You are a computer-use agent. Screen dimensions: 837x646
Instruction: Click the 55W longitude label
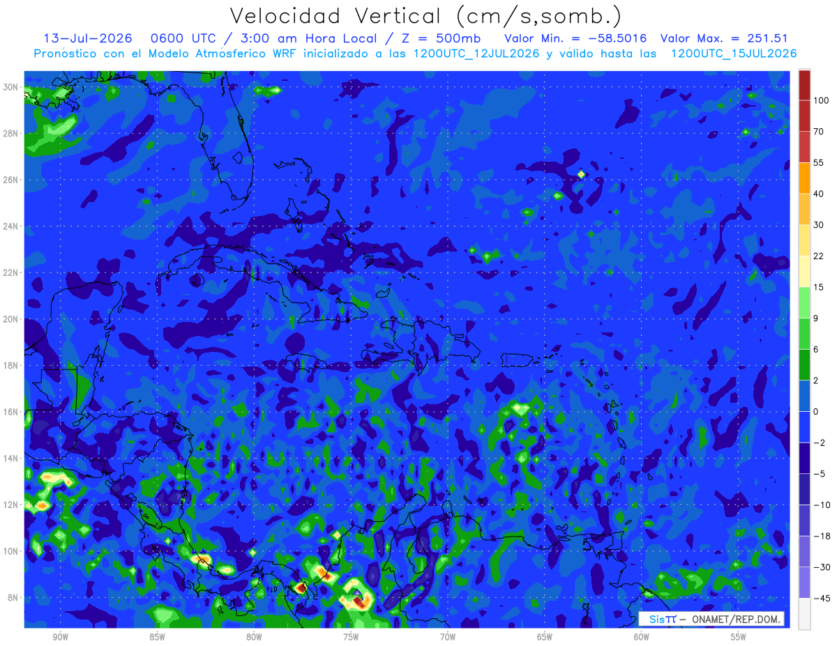click(x=739, y=637)
